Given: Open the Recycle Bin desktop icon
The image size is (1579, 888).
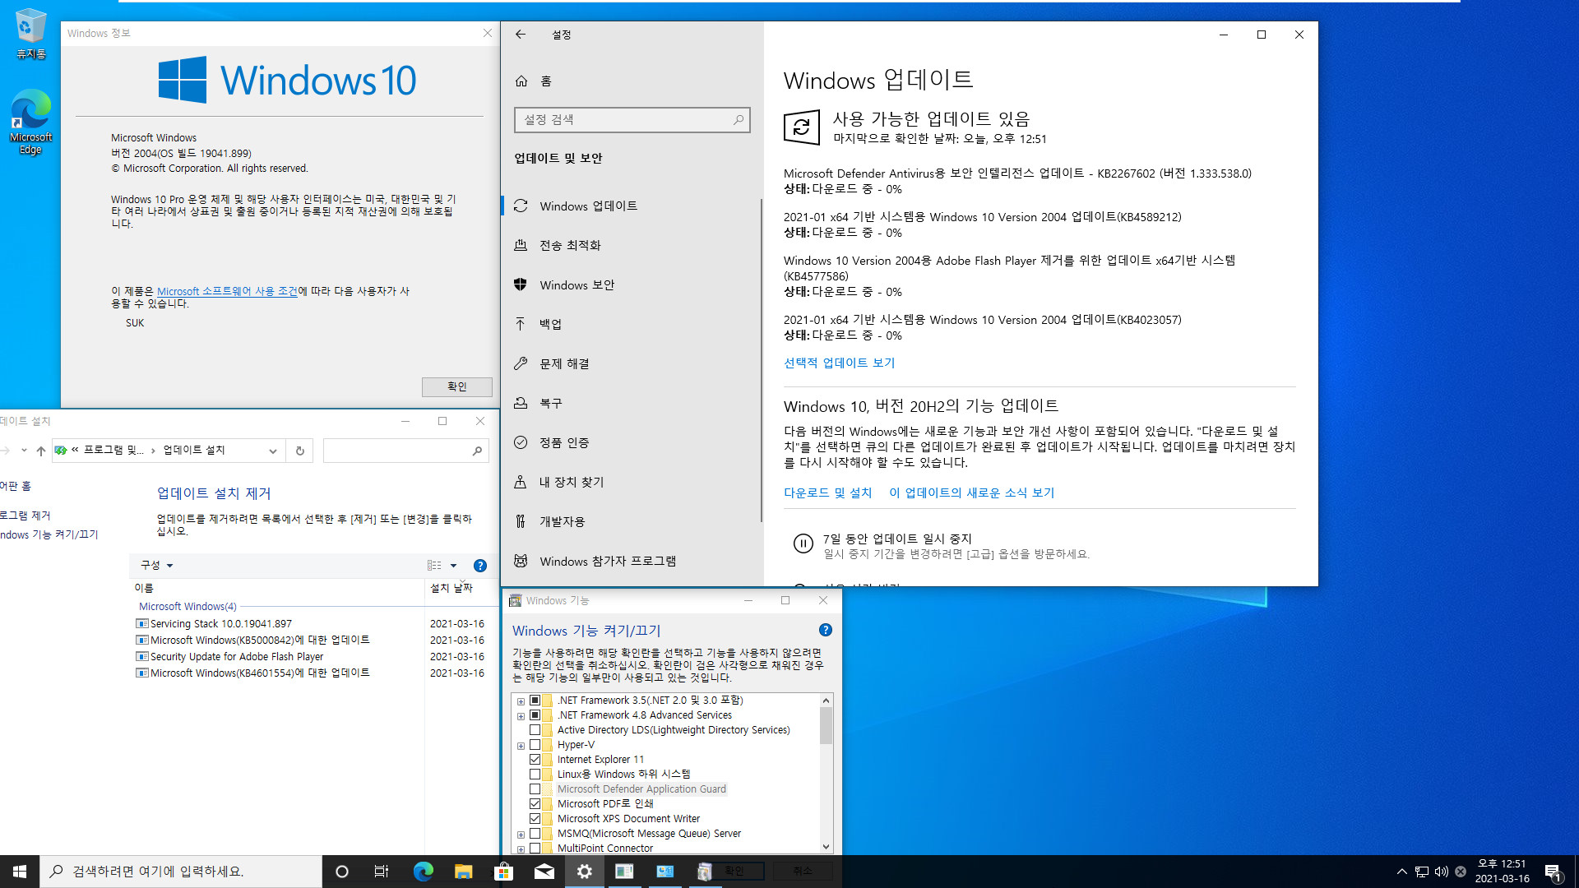Looking at the screenshot, I should [x=30, y=34].
